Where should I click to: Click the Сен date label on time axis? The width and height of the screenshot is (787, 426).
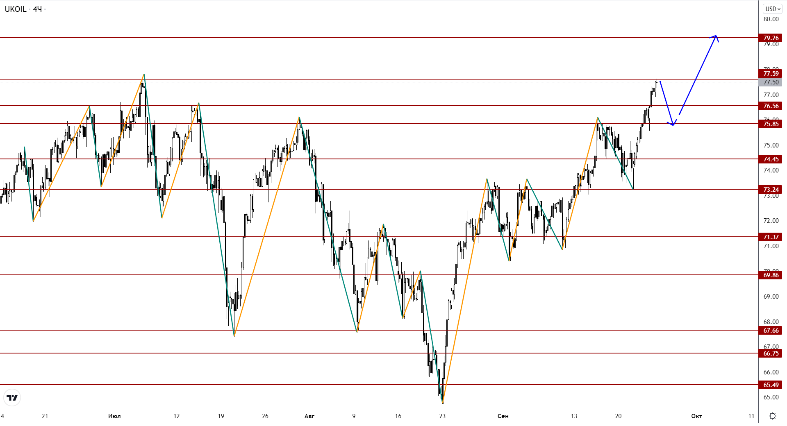503,416
